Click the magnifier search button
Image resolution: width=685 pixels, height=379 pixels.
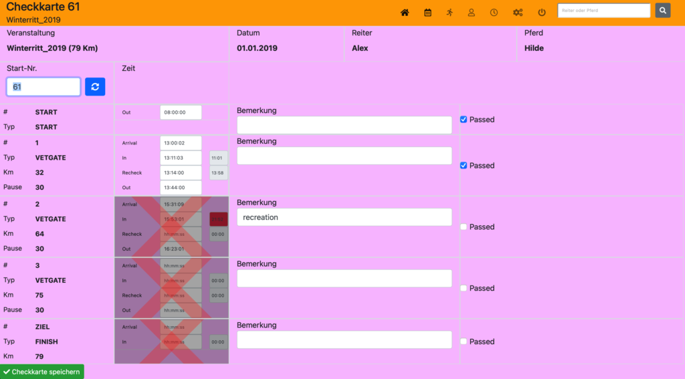click(x=662, y=11)
